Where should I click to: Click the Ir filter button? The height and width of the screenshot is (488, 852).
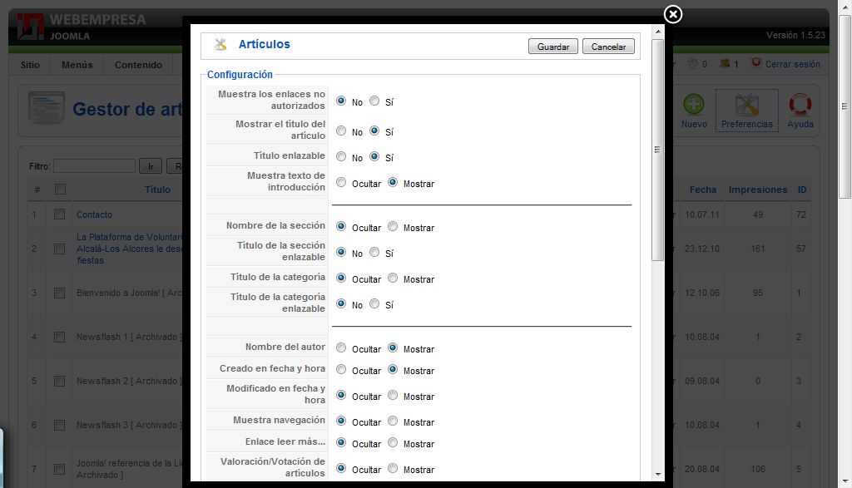click(151, 166)
